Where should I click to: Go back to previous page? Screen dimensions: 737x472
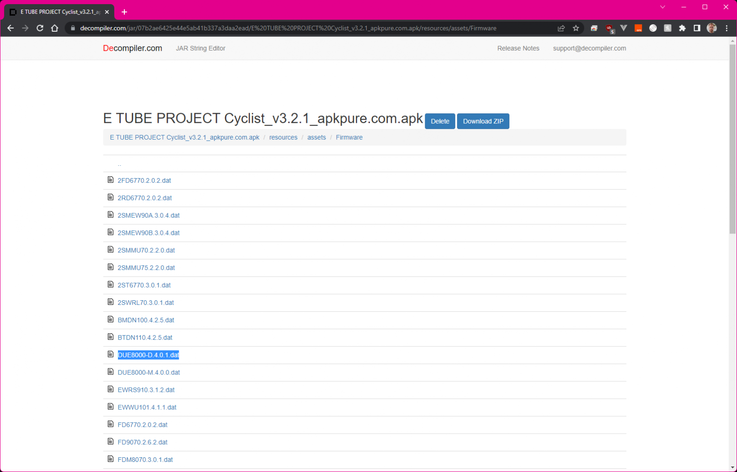click(11, 28)
